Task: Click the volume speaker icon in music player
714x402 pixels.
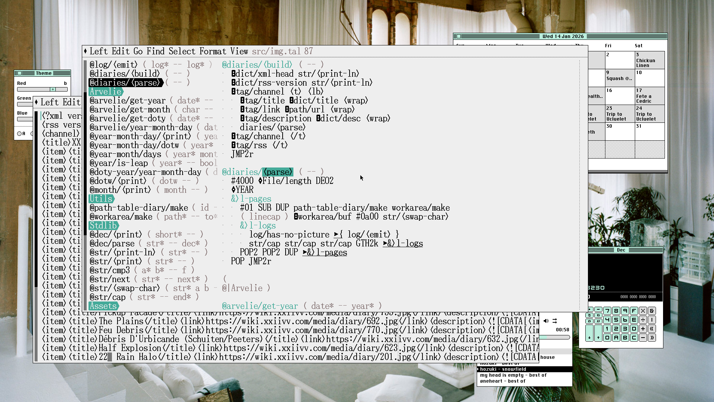Action: coord(546,321)
